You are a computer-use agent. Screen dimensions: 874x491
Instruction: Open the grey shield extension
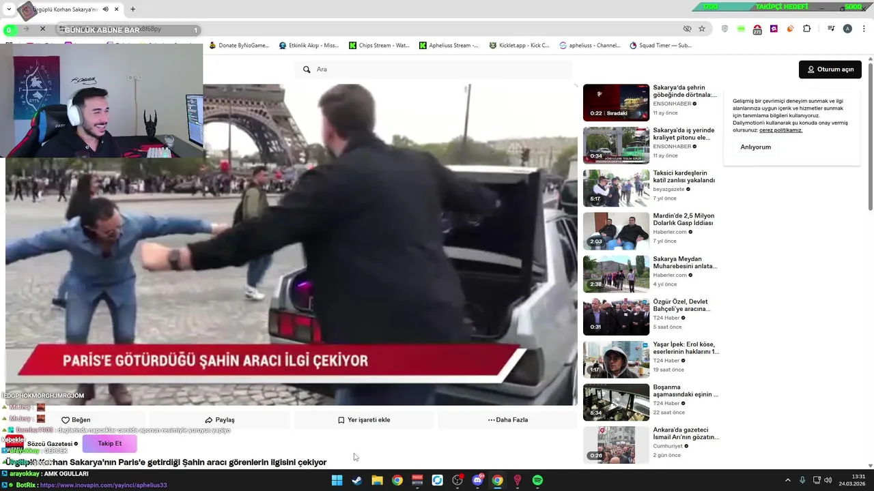[724, 29]
